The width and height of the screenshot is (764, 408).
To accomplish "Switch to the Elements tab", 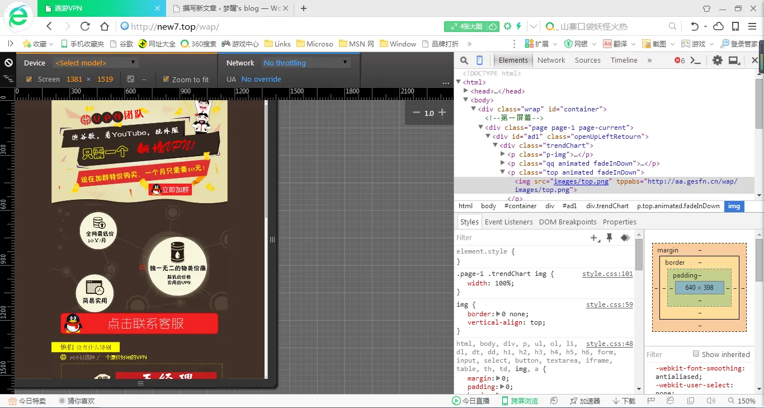I will click(513, 60).
